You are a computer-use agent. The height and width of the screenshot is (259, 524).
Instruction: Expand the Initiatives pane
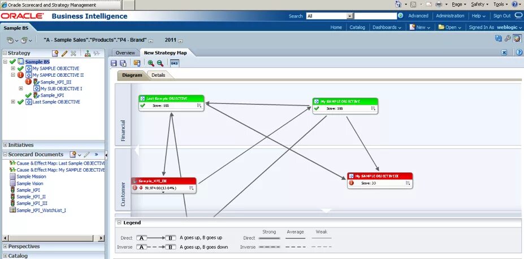tap(5, 145)
